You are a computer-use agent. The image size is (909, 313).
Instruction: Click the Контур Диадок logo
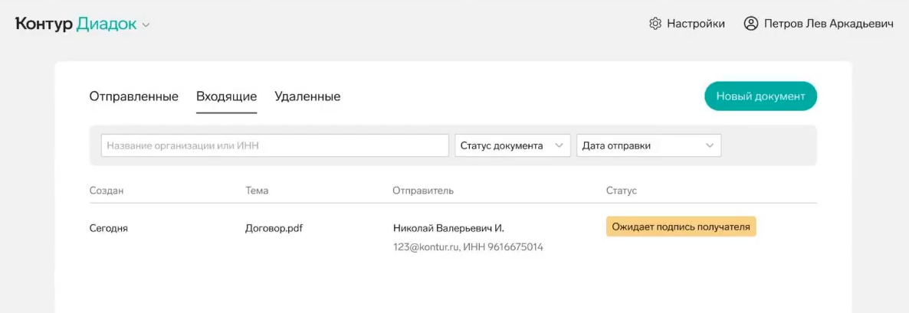tap(76, 24)
